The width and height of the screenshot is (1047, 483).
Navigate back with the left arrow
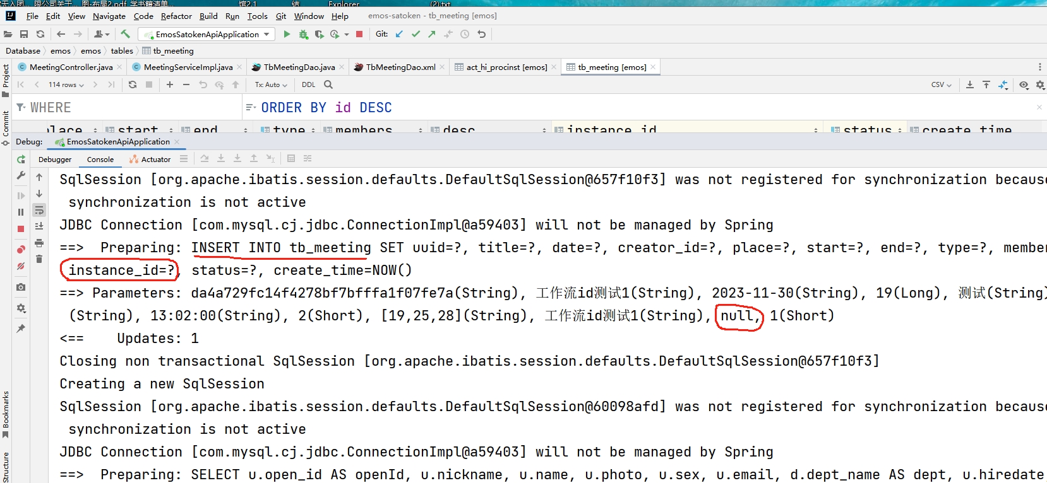tap(61, 34)
